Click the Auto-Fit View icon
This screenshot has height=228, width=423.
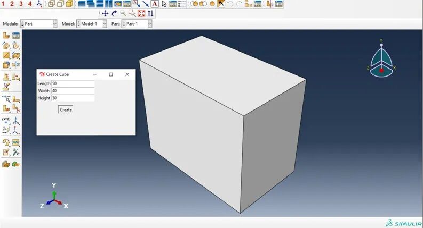pyautogui.click(x=141, y=13)
